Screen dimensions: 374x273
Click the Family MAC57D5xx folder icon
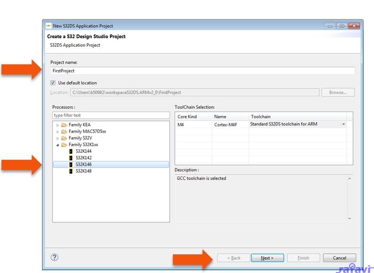click(x=64, y=132)
